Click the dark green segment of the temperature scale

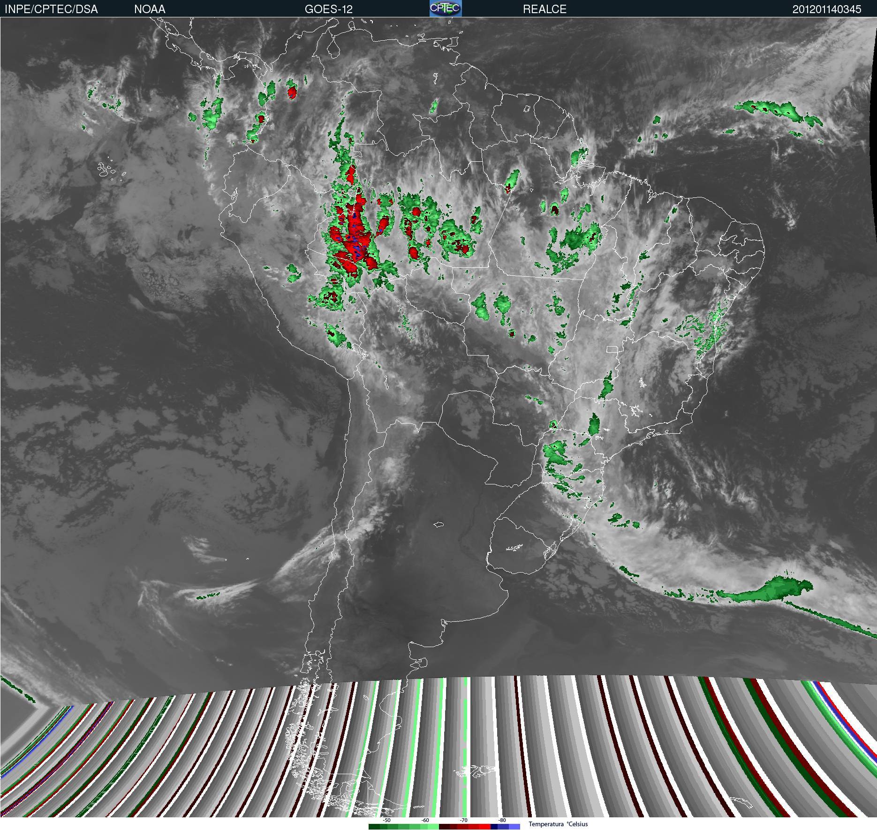pos(374,827)
